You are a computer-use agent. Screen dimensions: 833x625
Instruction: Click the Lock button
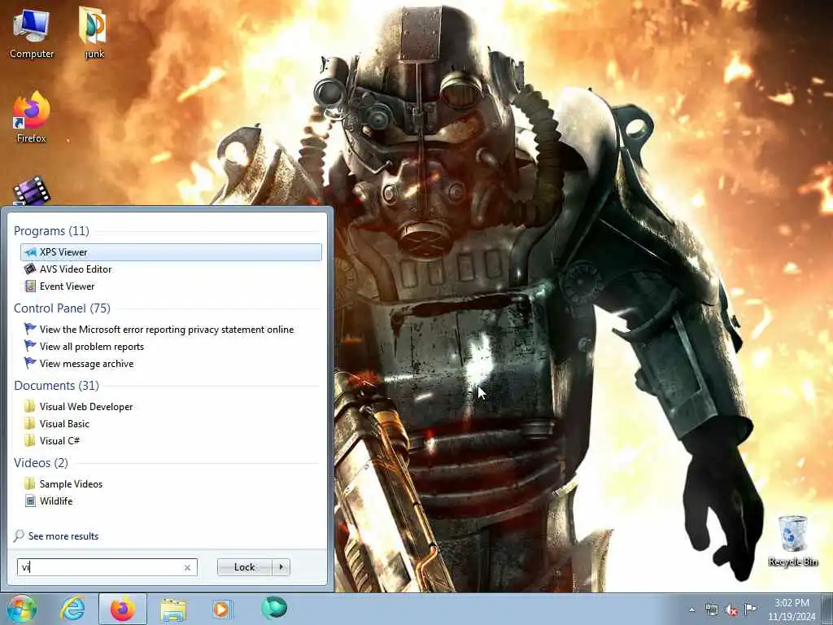coord(244,567)
